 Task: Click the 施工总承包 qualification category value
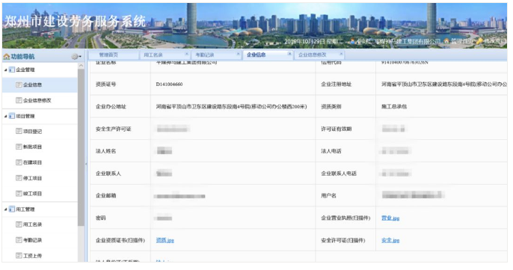point(394,107)
